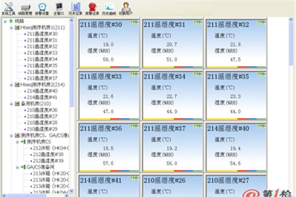
Task: Select 212温湿度#38 in the tree
Action: coord(48,155)
